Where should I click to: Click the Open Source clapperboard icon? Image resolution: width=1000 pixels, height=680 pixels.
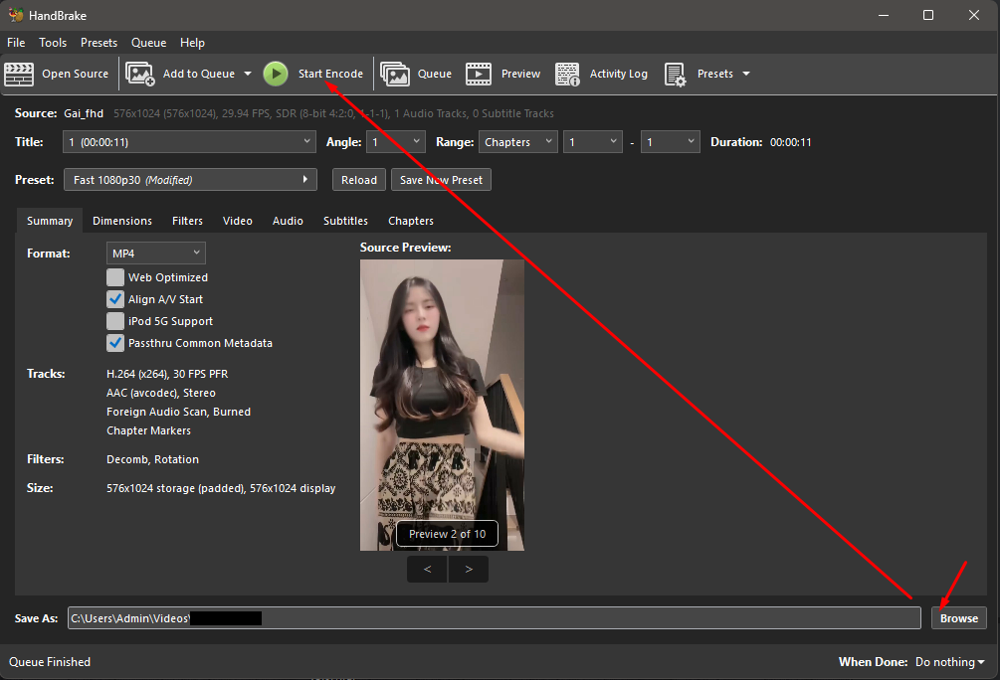19,74
